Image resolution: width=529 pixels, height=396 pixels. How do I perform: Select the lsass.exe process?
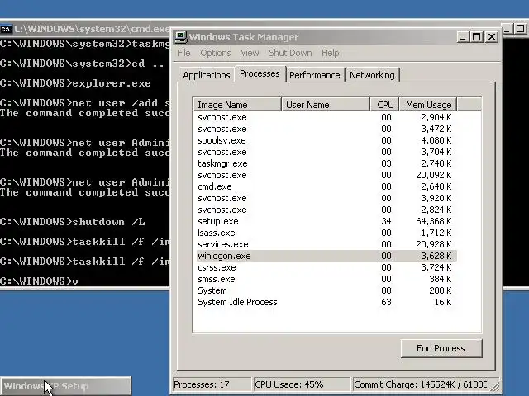coord(326,233)
